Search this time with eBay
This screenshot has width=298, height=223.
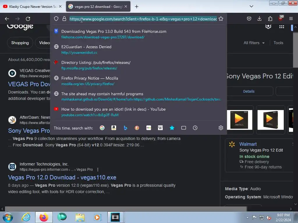pyautogui.click(x=149, y=128)
